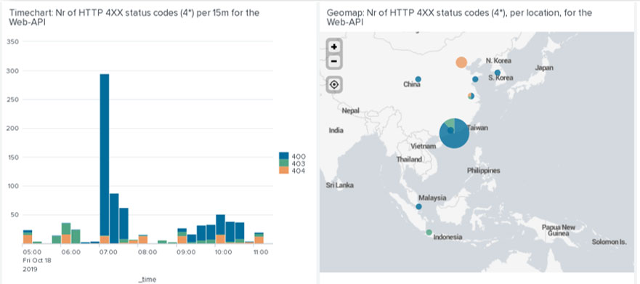Click the small pie marker on China's east coast
Image resolution: width=640 pixels, height=284 pixels.
pyautogui.click(x=471, y=96)
